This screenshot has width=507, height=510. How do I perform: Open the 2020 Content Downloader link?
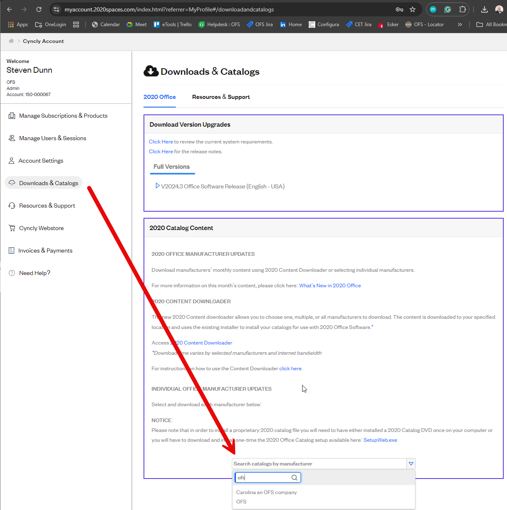point(201,343)
